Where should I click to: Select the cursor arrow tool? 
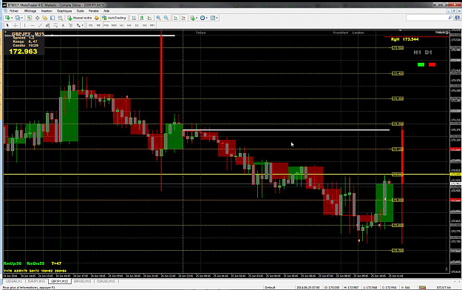[x=7, y=25]
